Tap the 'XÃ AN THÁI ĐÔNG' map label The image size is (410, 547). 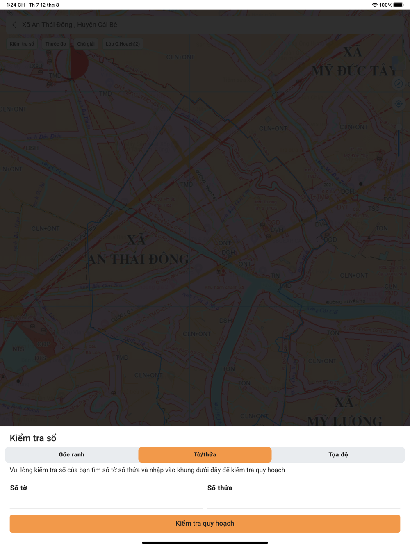pyautogui.click(x=138, y=250)
